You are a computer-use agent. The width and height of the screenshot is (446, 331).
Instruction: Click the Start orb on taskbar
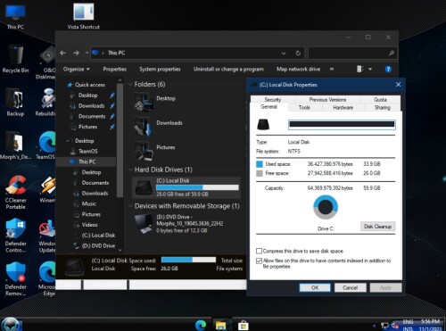11,324
